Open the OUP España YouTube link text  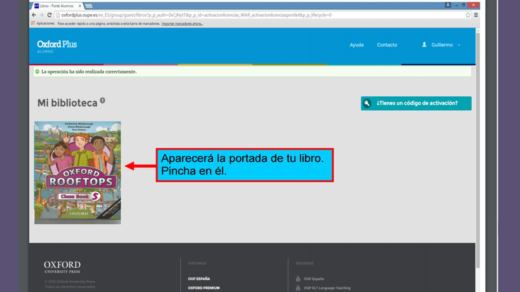(314, 279)
